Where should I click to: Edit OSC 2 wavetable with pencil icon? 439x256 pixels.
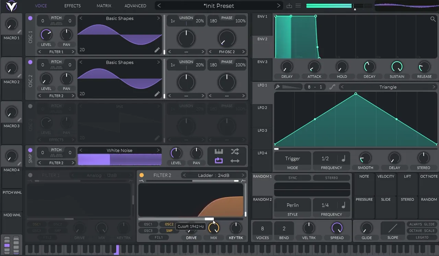(x=157, y=94)
